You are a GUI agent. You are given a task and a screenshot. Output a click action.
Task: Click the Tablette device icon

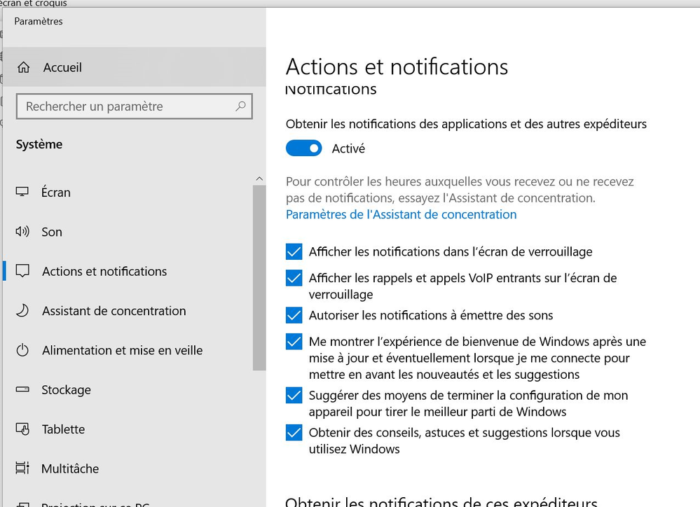click(x=22, y=429)
